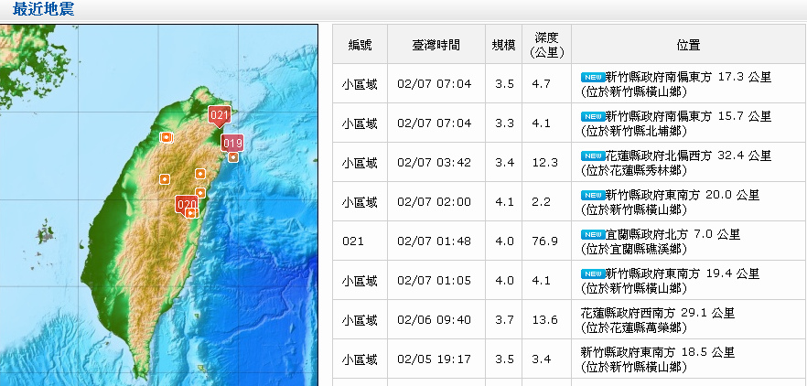Open location 新竹縣政府南偏東方 17.3 公里
This screenshot has height=386, width=807.
(688, 77)
